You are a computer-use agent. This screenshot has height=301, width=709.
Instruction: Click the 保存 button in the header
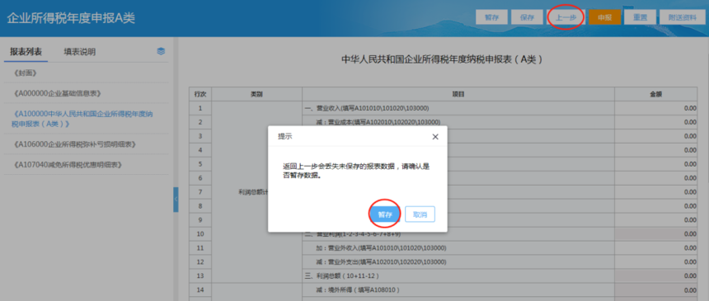[527, 17]
